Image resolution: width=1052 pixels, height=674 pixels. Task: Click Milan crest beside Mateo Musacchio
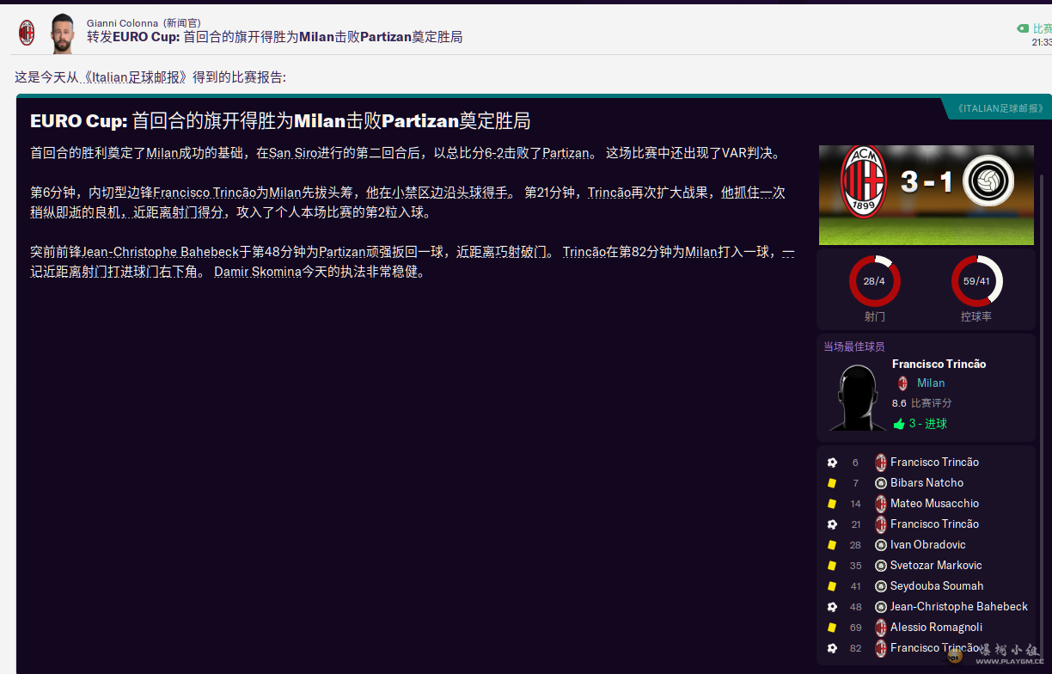[x=880, y=504]
